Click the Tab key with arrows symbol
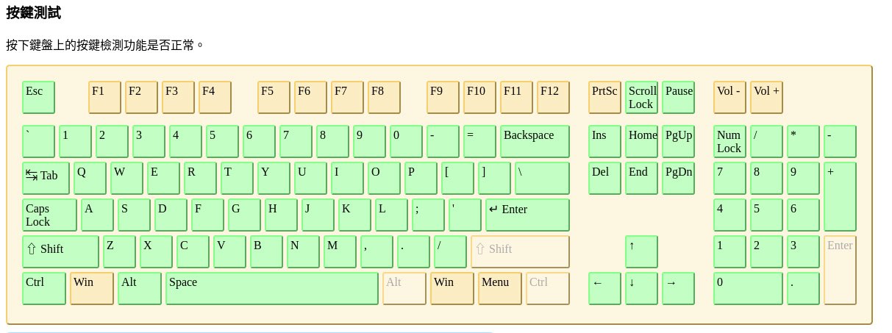Screen dimensions: 892x333 click(x=46, y=178)
